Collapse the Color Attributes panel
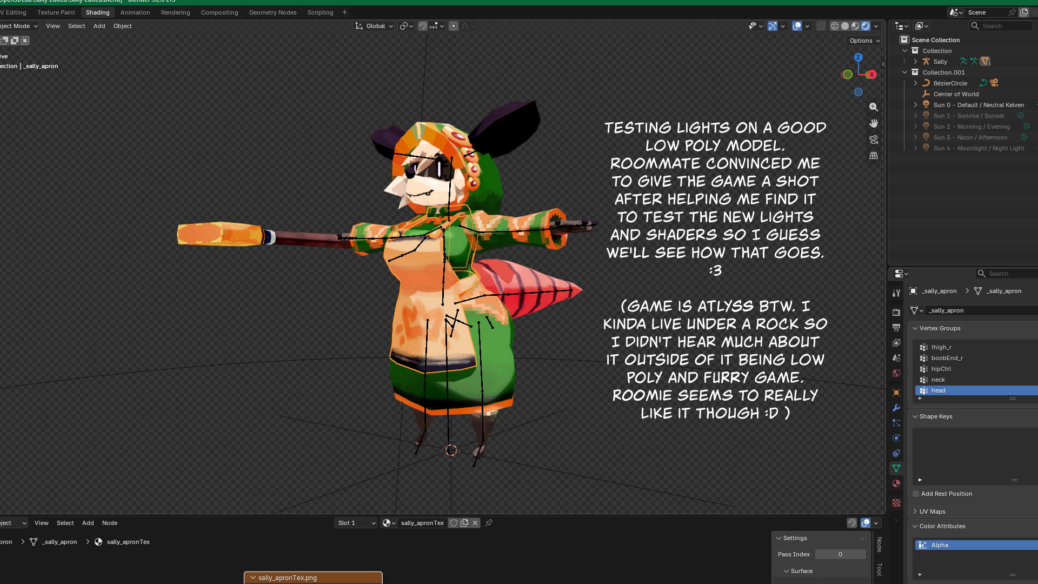The height and width of the screenshot is (584, 1038). coord(915,526)
